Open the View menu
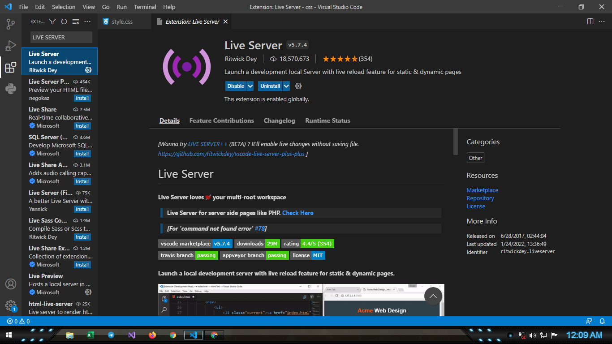 coord(89,7)
